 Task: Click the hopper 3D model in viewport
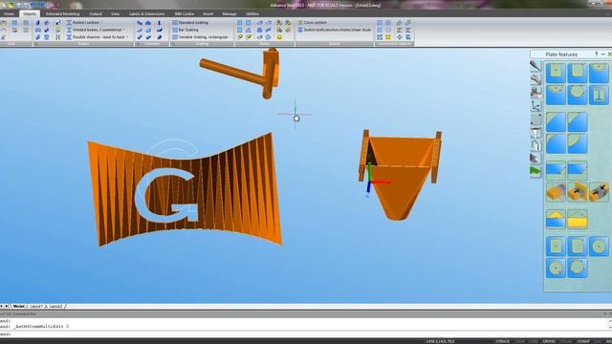pyautogui.click(x=400, y=176)
